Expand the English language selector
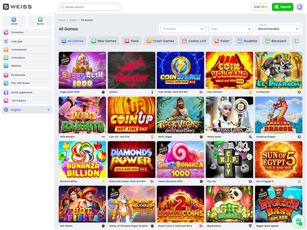Screen dimensions: 307x230 pyautogui.click(x=27, y=110)
